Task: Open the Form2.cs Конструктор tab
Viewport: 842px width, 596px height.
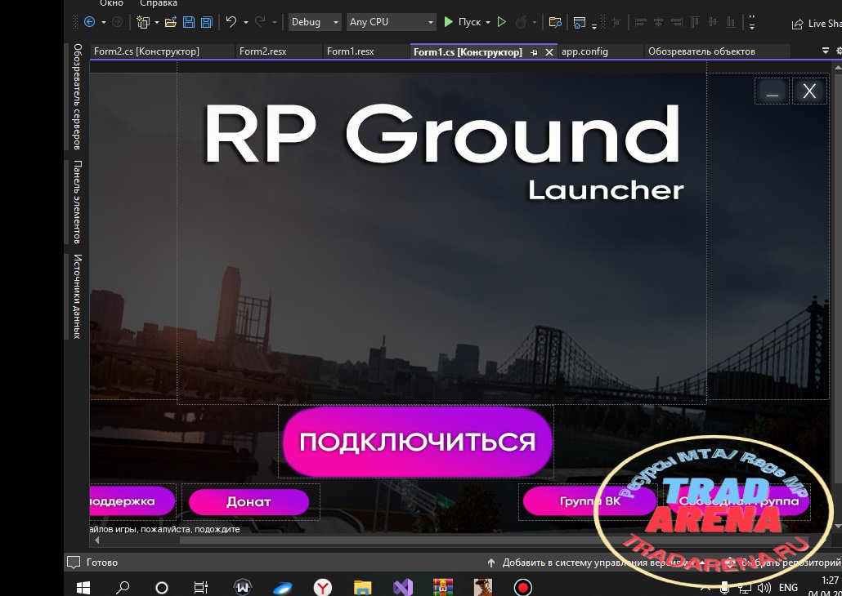Action: click(146, 51)
